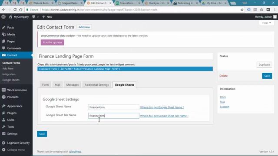This screenshot has height=156, width=278.
Task: Click the form title input field
Action: (x=125, y=56)
